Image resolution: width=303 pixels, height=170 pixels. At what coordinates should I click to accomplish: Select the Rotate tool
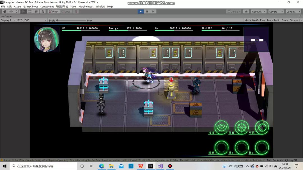tap(17, 11)
